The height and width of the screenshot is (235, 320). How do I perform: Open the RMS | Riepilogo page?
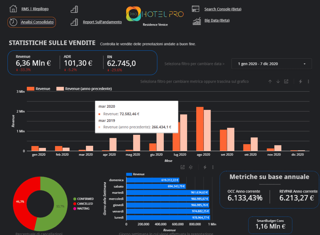(x=35, y=9)
